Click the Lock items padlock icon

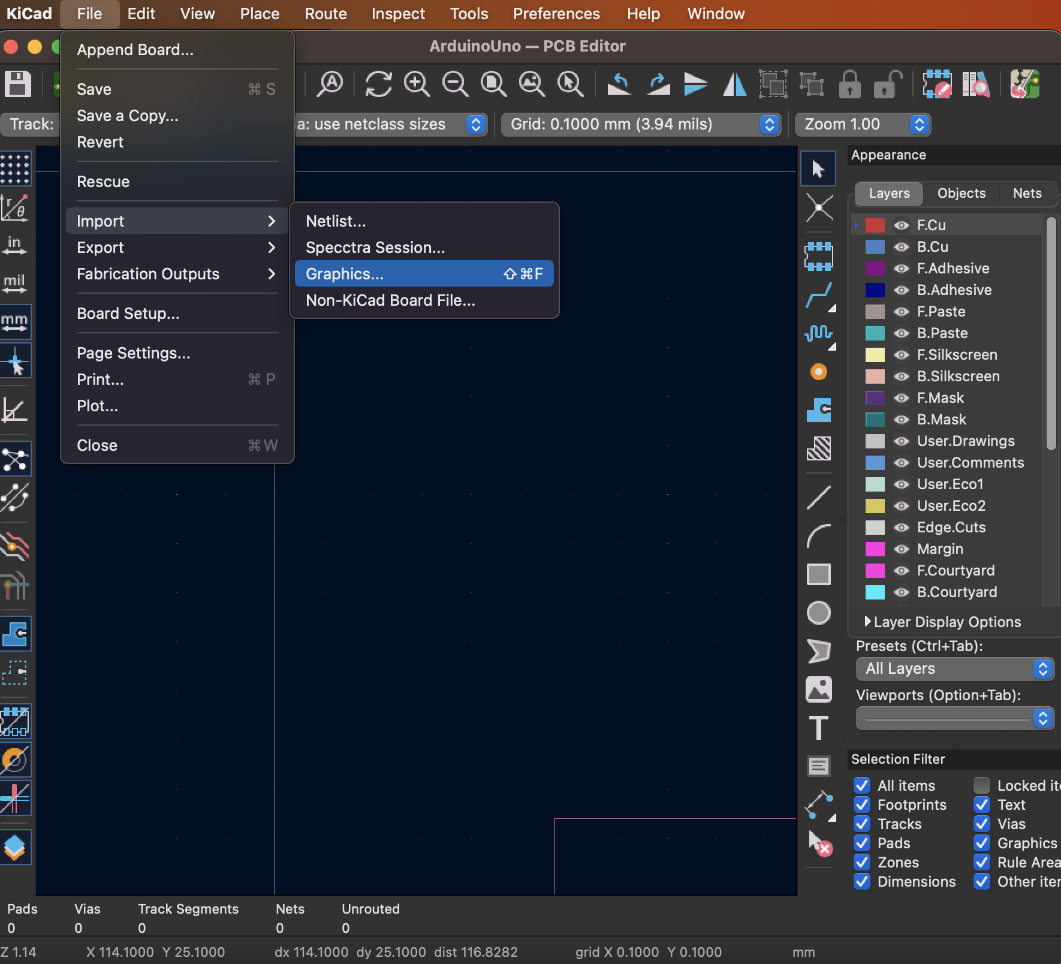(x=849, y=84)
